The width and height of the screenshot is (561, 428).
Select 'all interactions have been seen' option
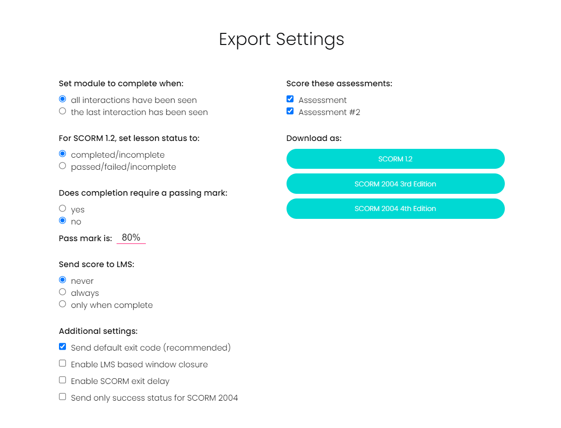point(63,99)
